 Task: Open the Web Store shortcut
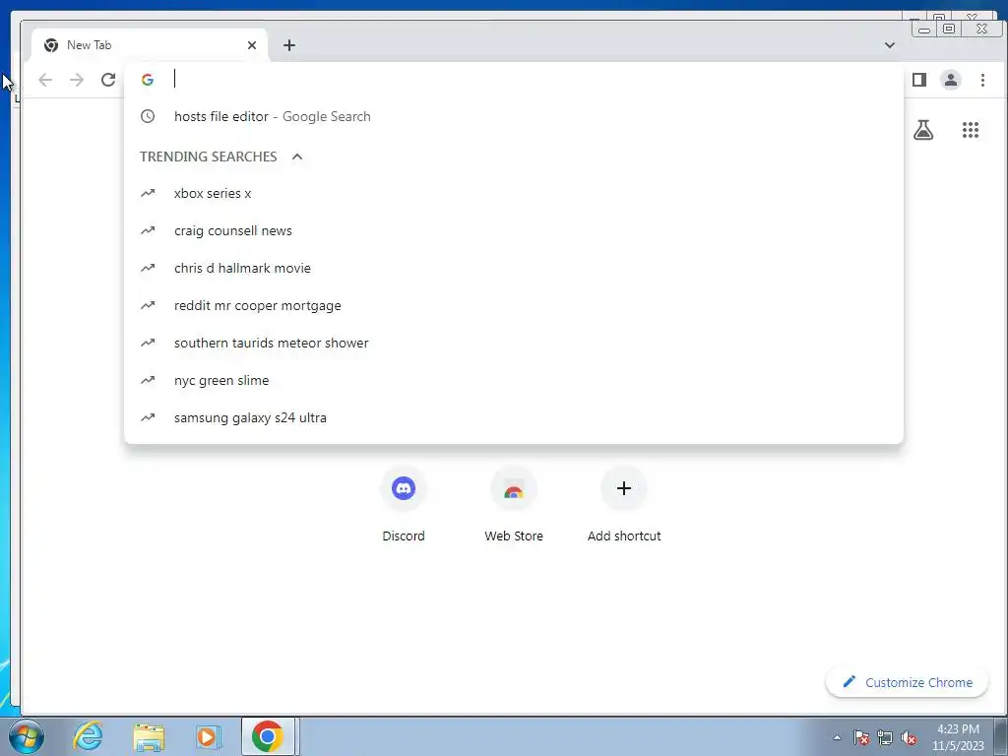coord(514,504)
